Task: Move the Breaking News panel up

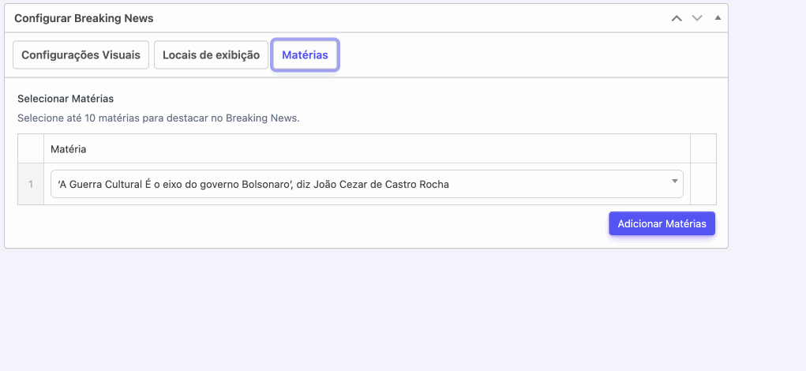Action: [x=677, y=18]
